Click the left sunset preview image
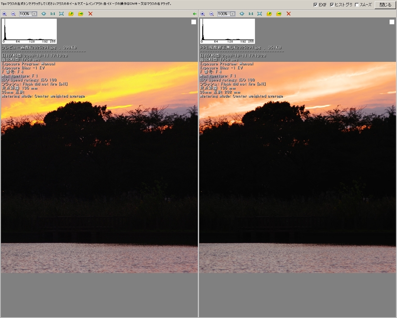397x318 pixels. click(99, 167)
